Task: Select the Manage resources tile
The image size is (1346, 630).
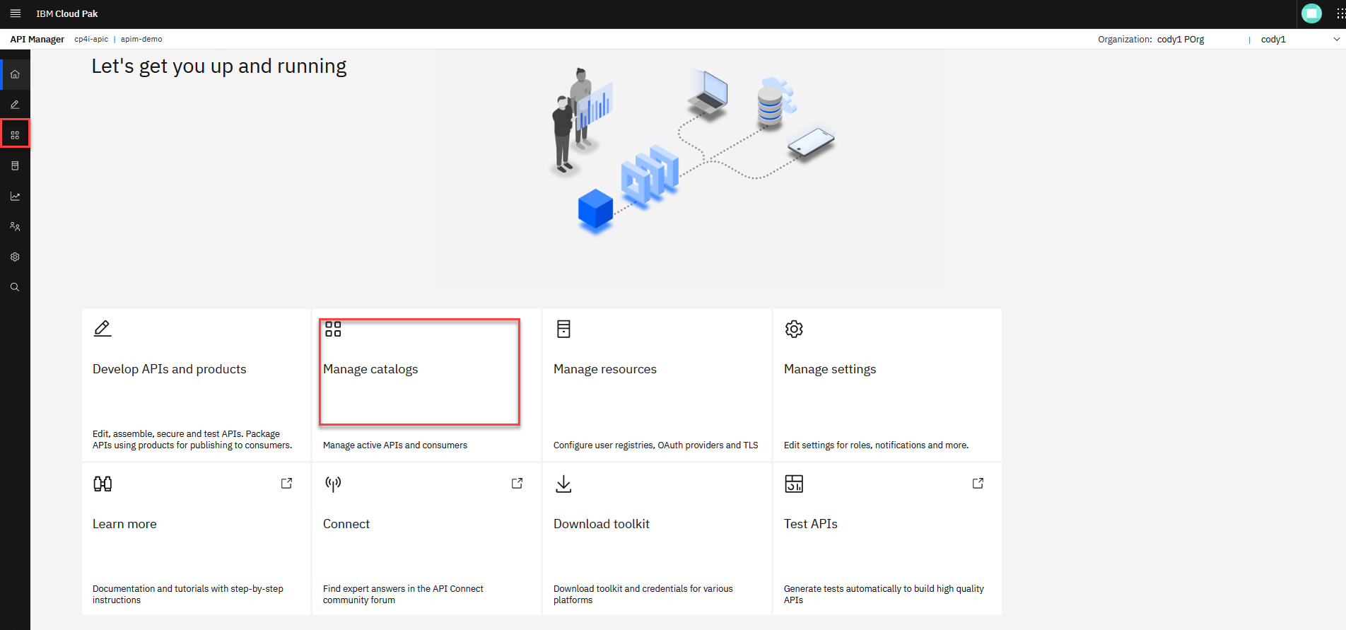Action: click(657, 385)
